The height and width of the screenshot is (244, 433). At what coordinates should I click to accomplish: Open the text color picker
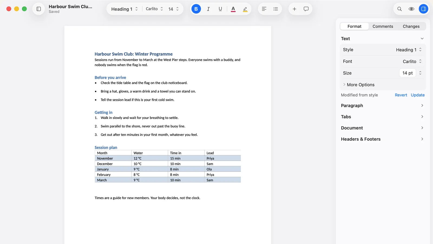pos(233,9)
